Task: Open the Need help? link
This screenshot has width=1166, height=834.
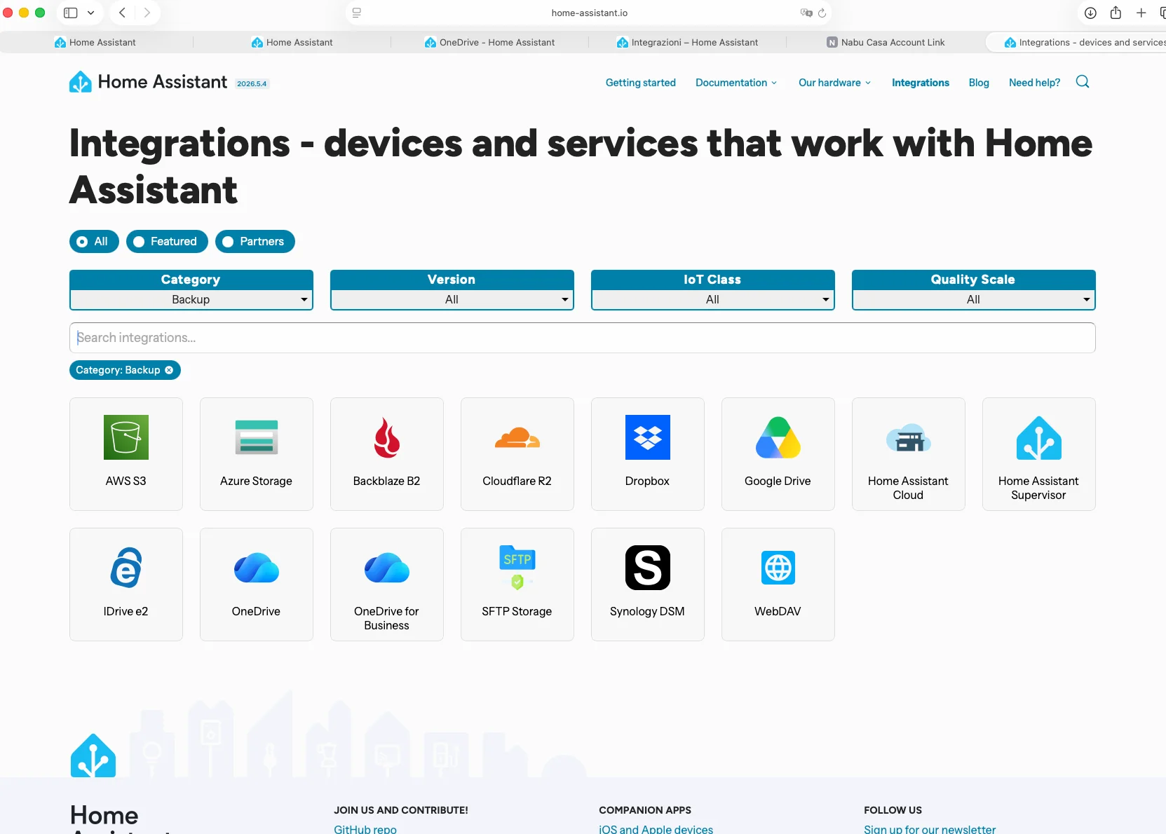Action: pos(1034,83)
